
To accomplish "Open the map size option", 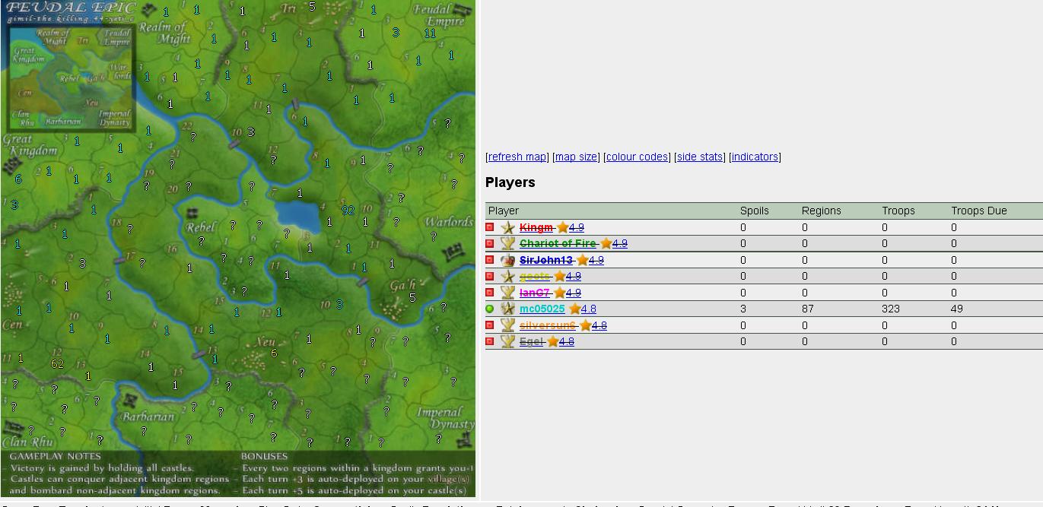I will point(576,157).
